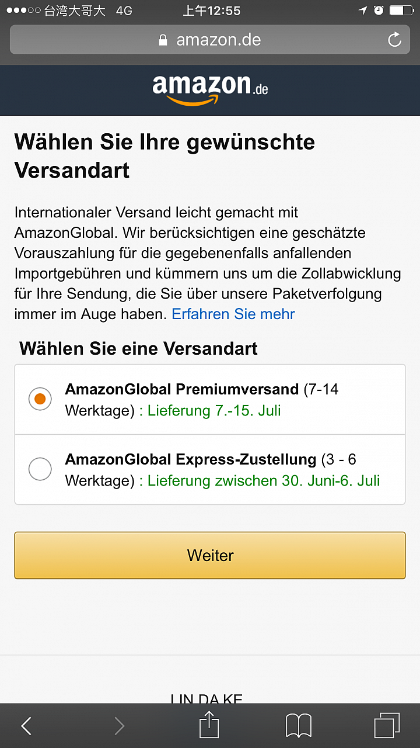Tap the amazon.de address bar field
The width and height of the screenshot is (420, 748).
coord(210,40)
